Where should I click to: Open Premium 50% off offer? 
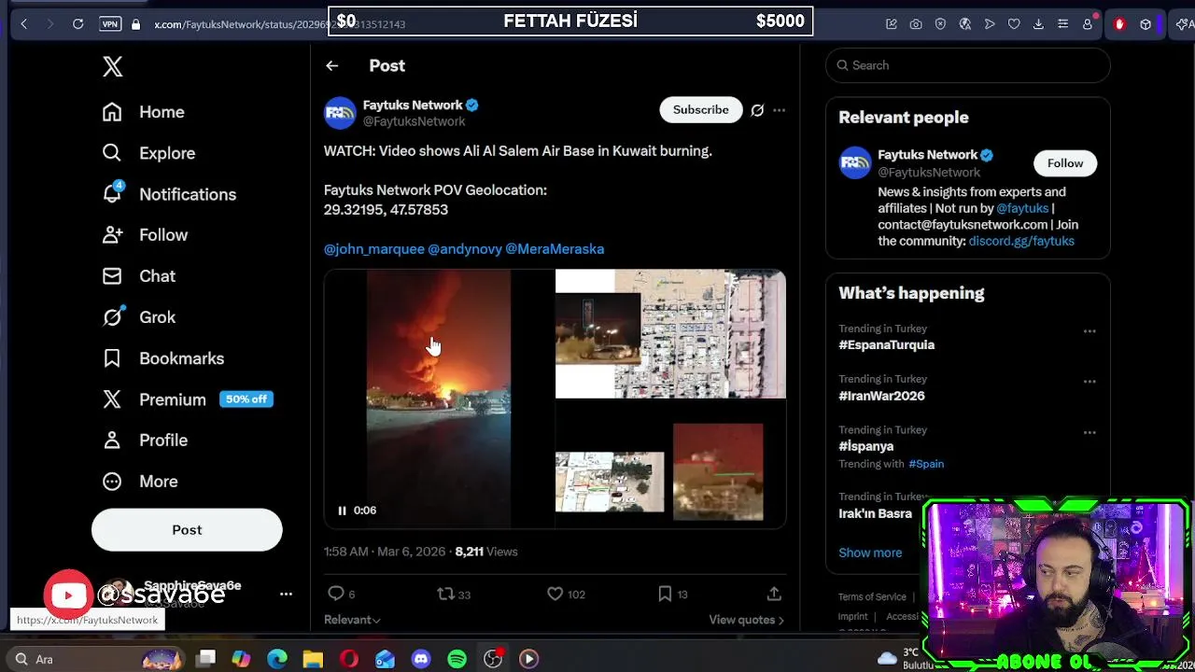[x=186, y=399]
